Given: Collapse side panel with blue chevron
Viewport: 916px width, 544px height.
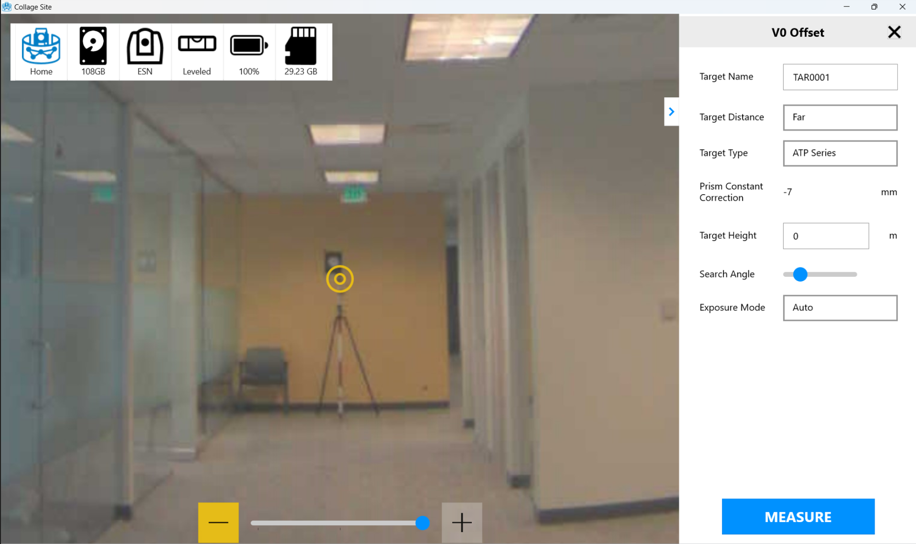Looking at the screenshot, I should 671,112.
